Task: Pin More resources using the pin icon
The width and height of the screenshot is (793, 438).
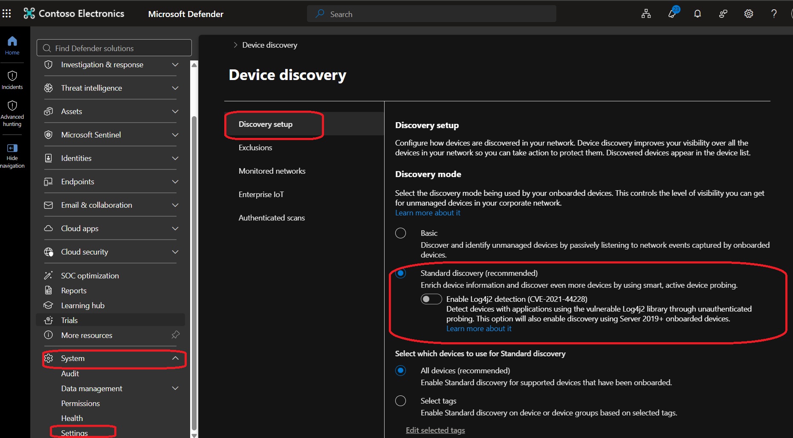Action: 175,335
